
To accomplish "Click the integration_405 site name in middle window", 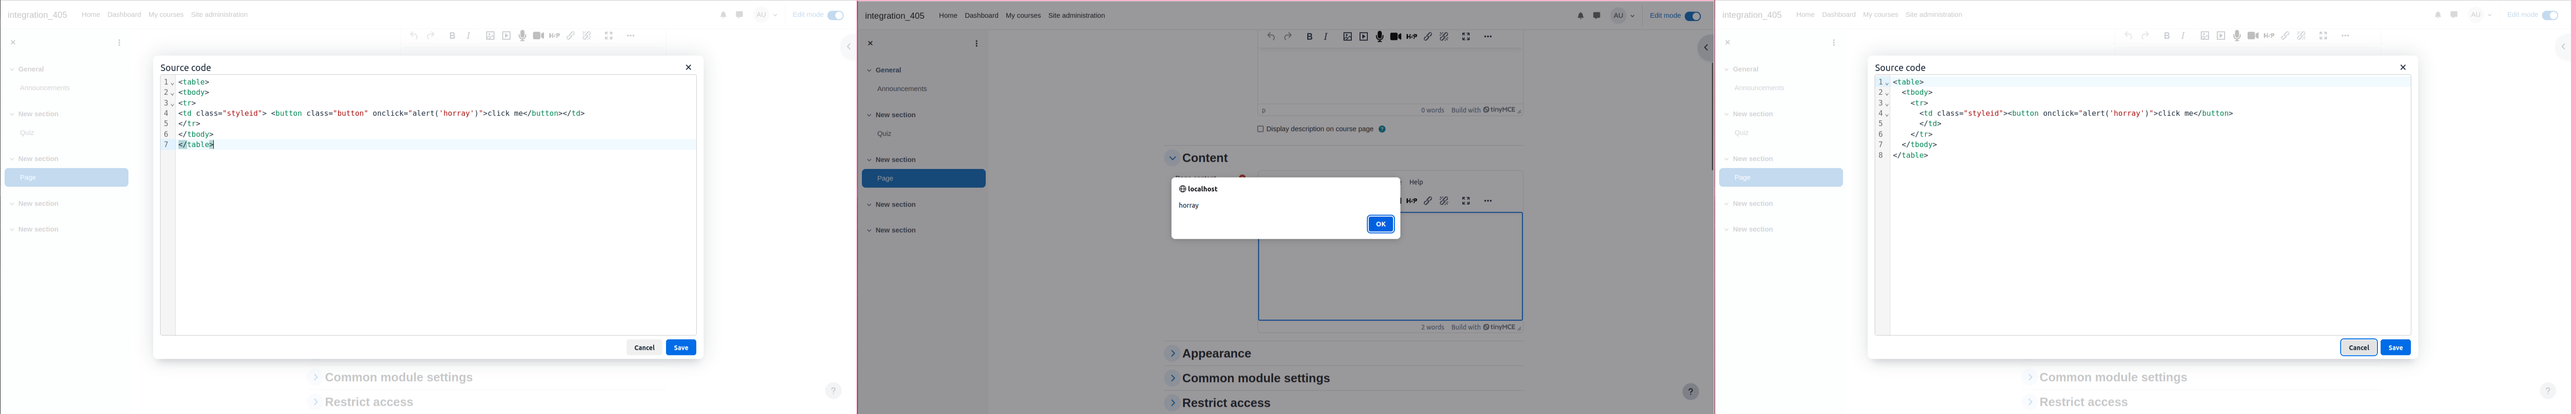I will tap(894, 16).
